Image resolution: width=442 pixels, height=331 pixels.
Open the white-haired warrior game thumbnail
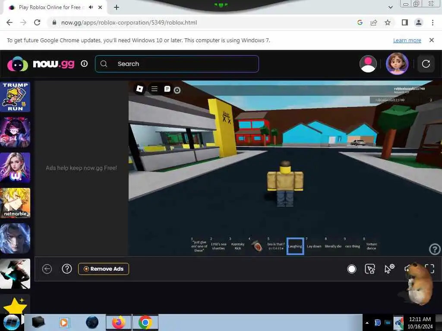(15, 238)
